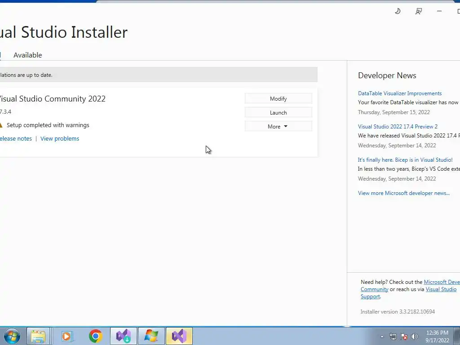This screenshot has height=345, width=460.
Task: Click the setup warning triangle icon
Action: (1, 125)
